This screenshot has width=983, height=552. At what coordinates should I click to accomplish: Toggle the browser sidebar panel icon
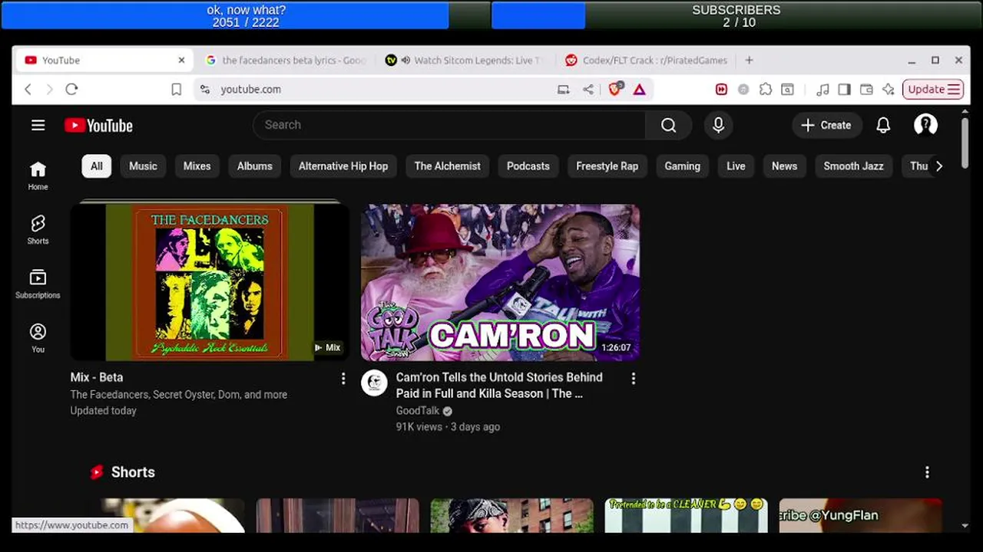coord(844,90)
